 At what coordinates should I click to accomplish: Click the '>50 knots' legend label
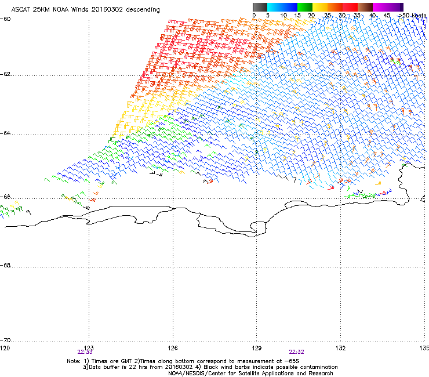pos(412,15)
